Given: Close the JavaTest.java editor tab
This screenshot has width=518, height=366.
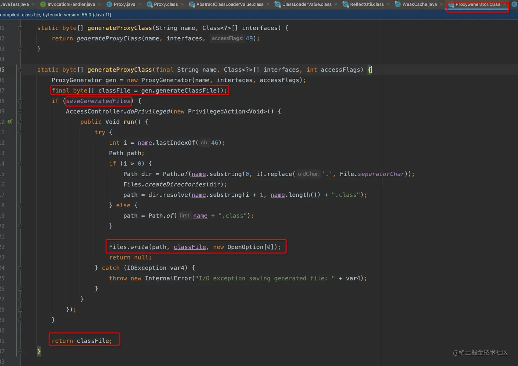Looking at the screenshot, I should (x=33, y=4).
